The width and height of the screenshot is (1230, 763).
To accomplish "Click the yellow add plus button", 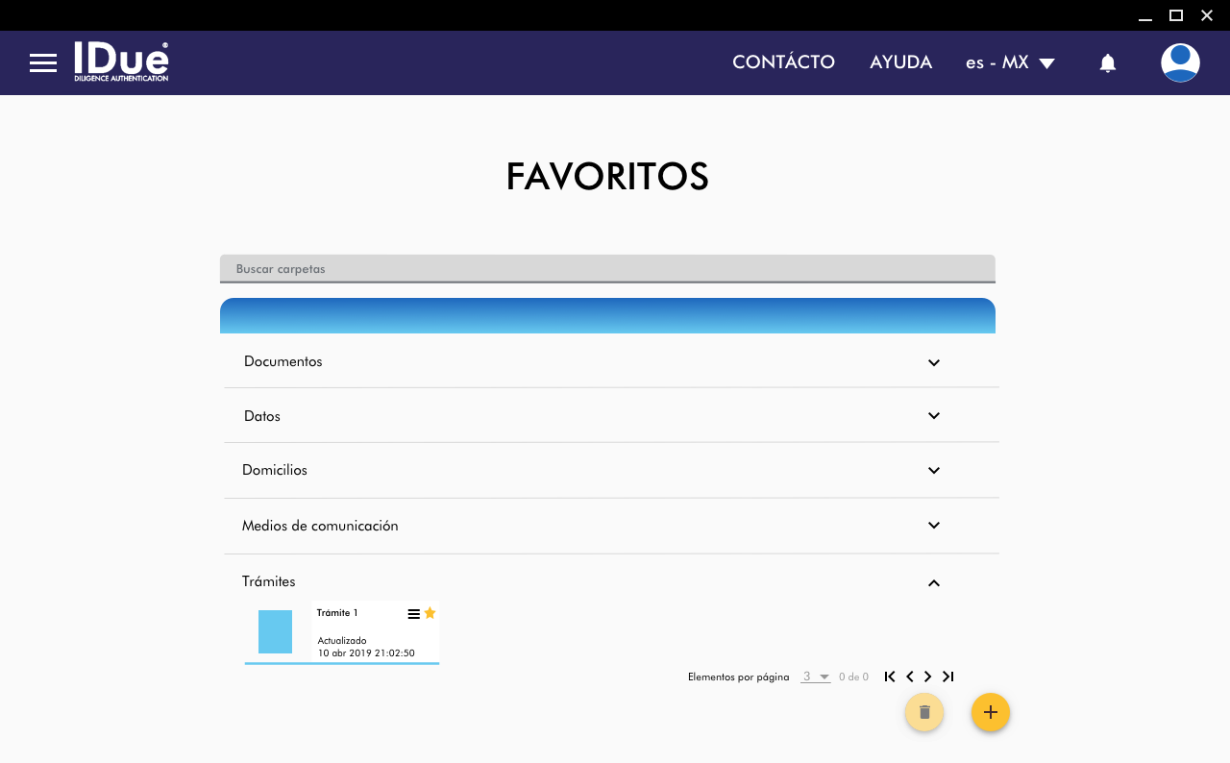I will [991, 712].
